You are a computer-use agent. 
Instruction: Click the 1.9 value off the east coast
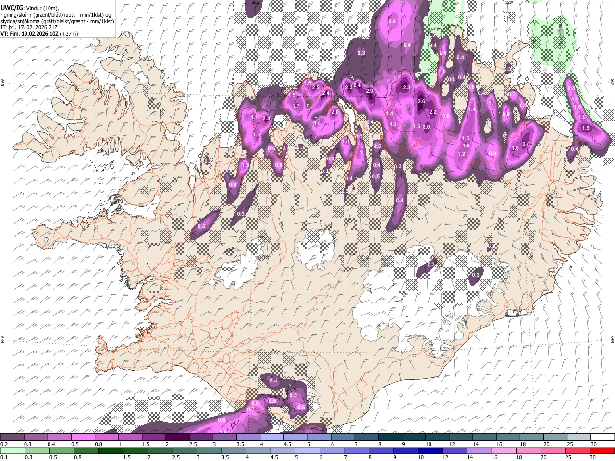pyautogui.click(x=585, y=128)
